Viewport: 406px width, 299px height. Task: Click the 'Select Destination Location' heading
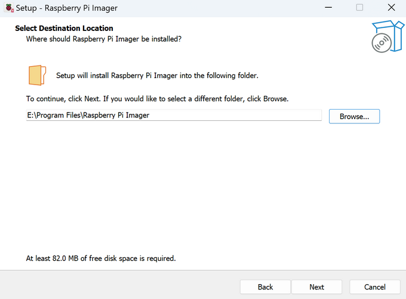tap(64, 28)
